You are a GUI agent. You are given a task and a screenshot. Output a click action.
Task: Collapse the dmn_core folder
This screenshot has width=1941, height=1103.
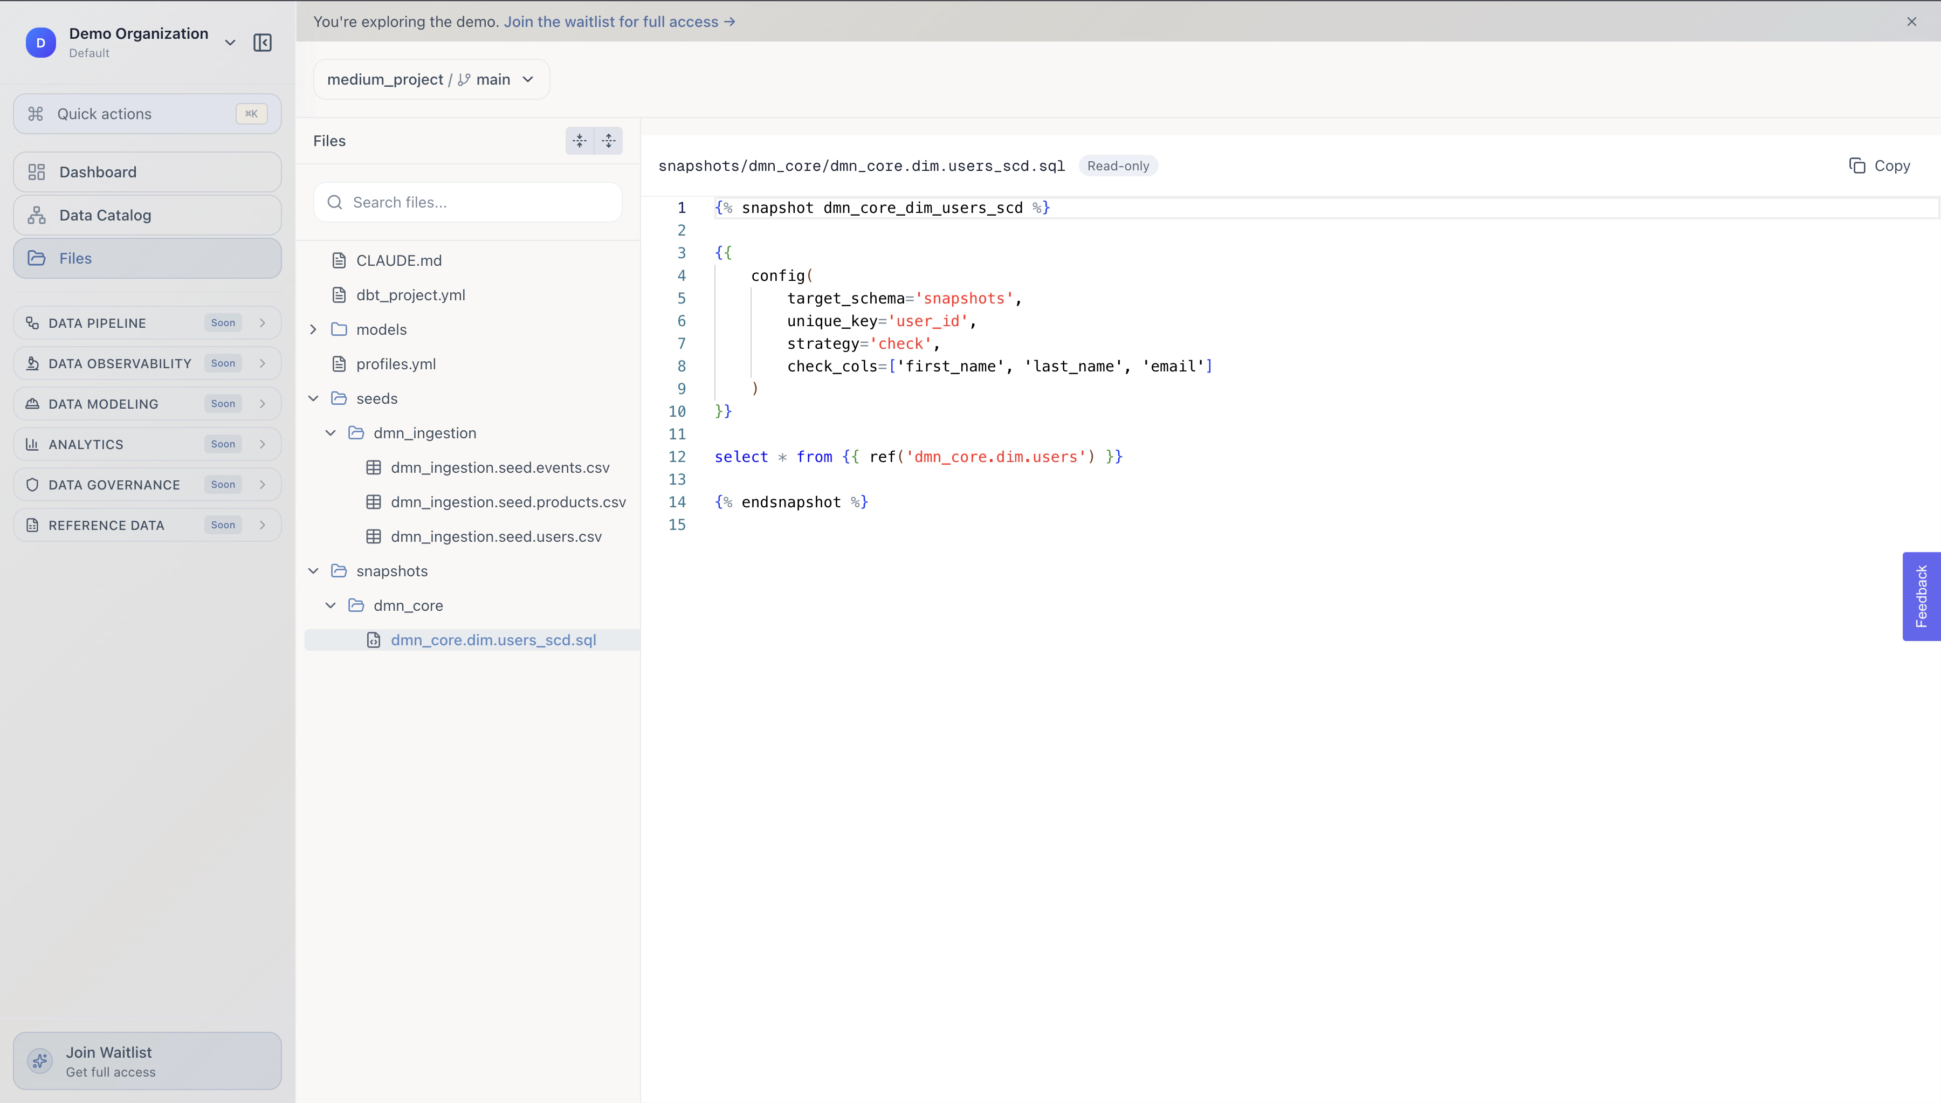[331, 605]
